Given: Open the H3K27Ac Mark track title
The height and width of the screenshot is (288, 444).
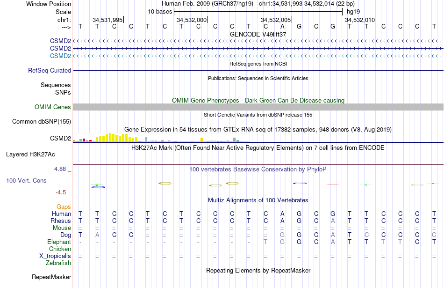Looking at the screenshot, I should (x=258, y=148).
